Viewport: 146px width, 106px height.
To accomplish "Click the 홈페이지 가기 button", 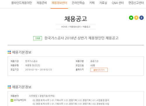I will pyautogui.click(x=99, y=70).
